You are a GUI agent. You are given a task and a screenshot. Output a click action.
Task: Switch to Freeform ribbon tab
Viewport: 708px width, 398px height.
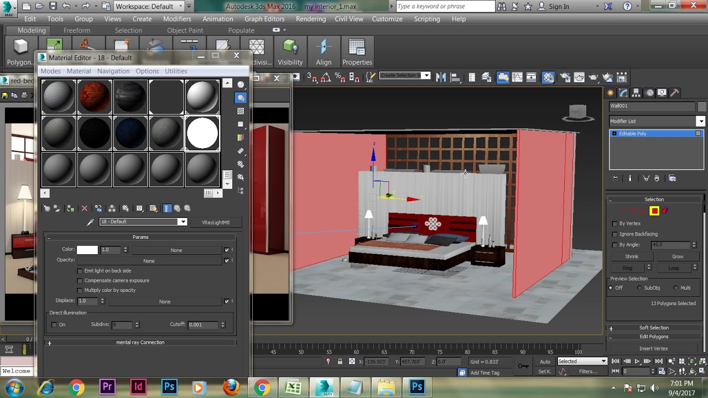(x=77, y=30)
